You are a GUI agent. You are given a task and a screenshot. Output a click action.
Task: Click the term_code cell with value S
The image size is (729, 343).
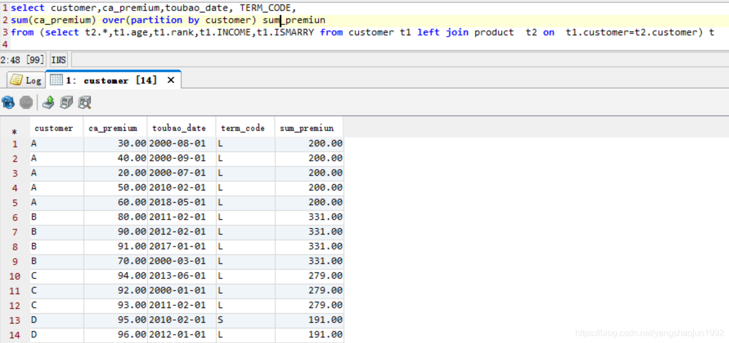pos(245,320)
